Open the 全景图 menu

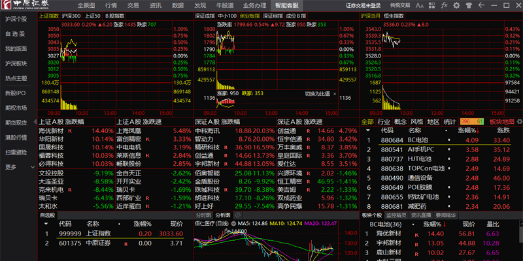coord(86,5)
